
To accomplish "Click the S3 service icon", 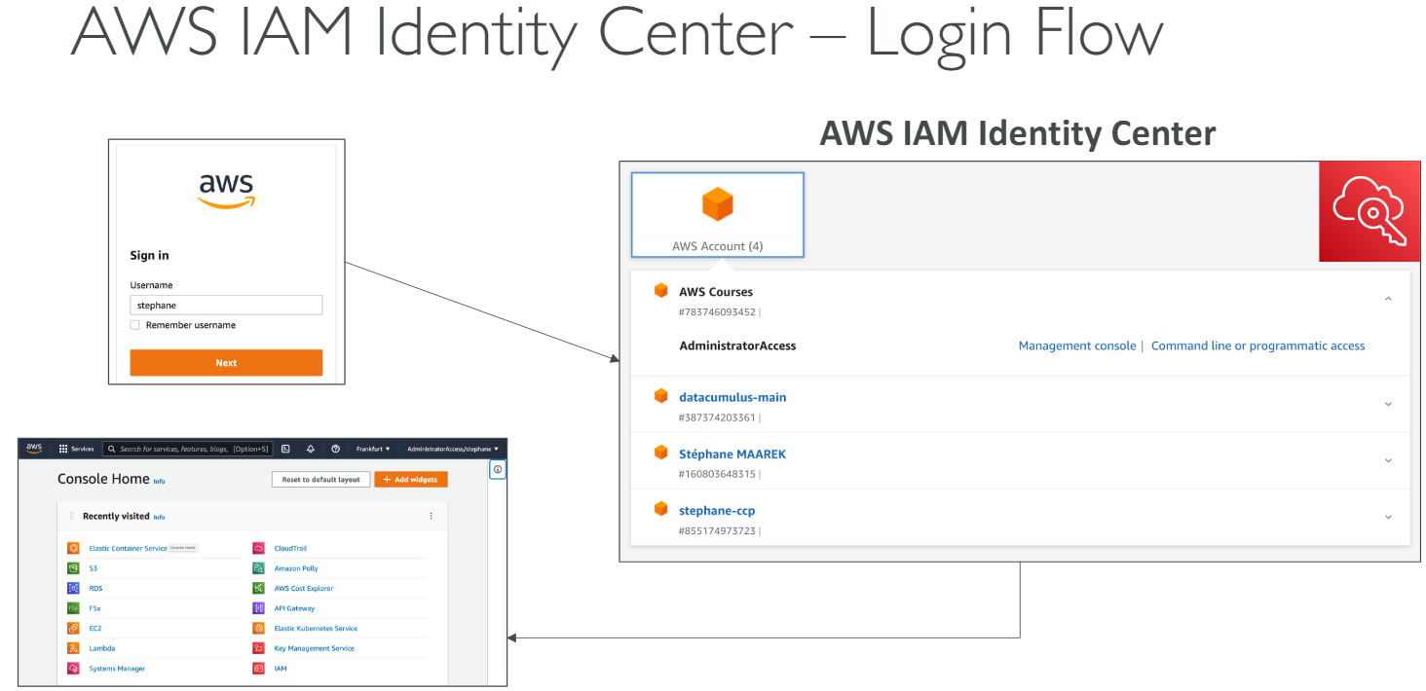I will click(x=73, y=568).
